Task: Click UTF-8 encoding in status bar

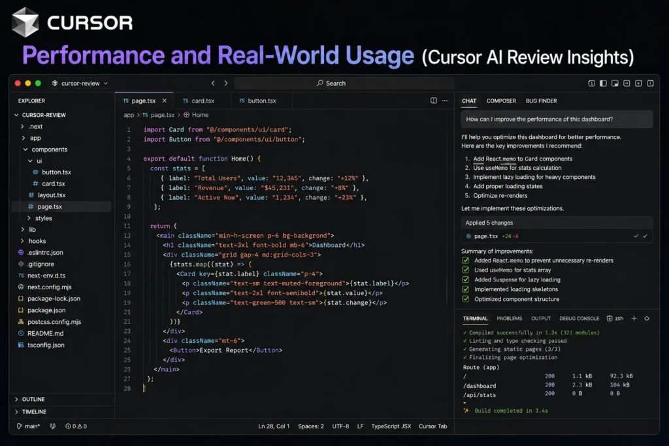Action: 340,426
